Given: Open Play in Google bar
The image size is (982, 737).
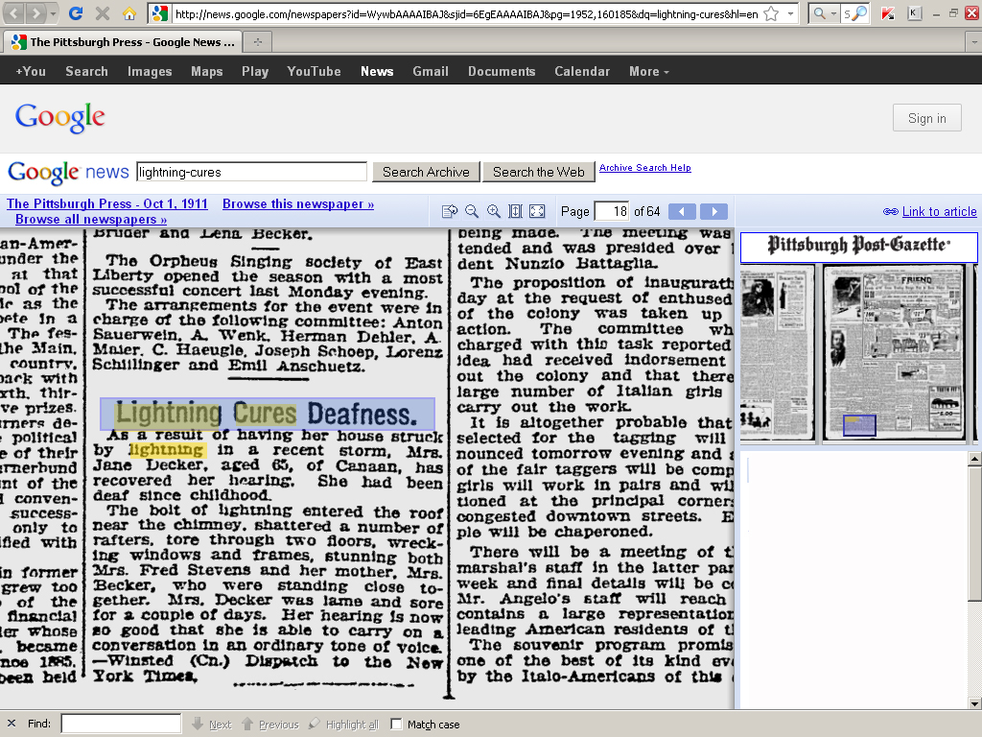Looking at the screenshot, I should click(x=255, y=71).
